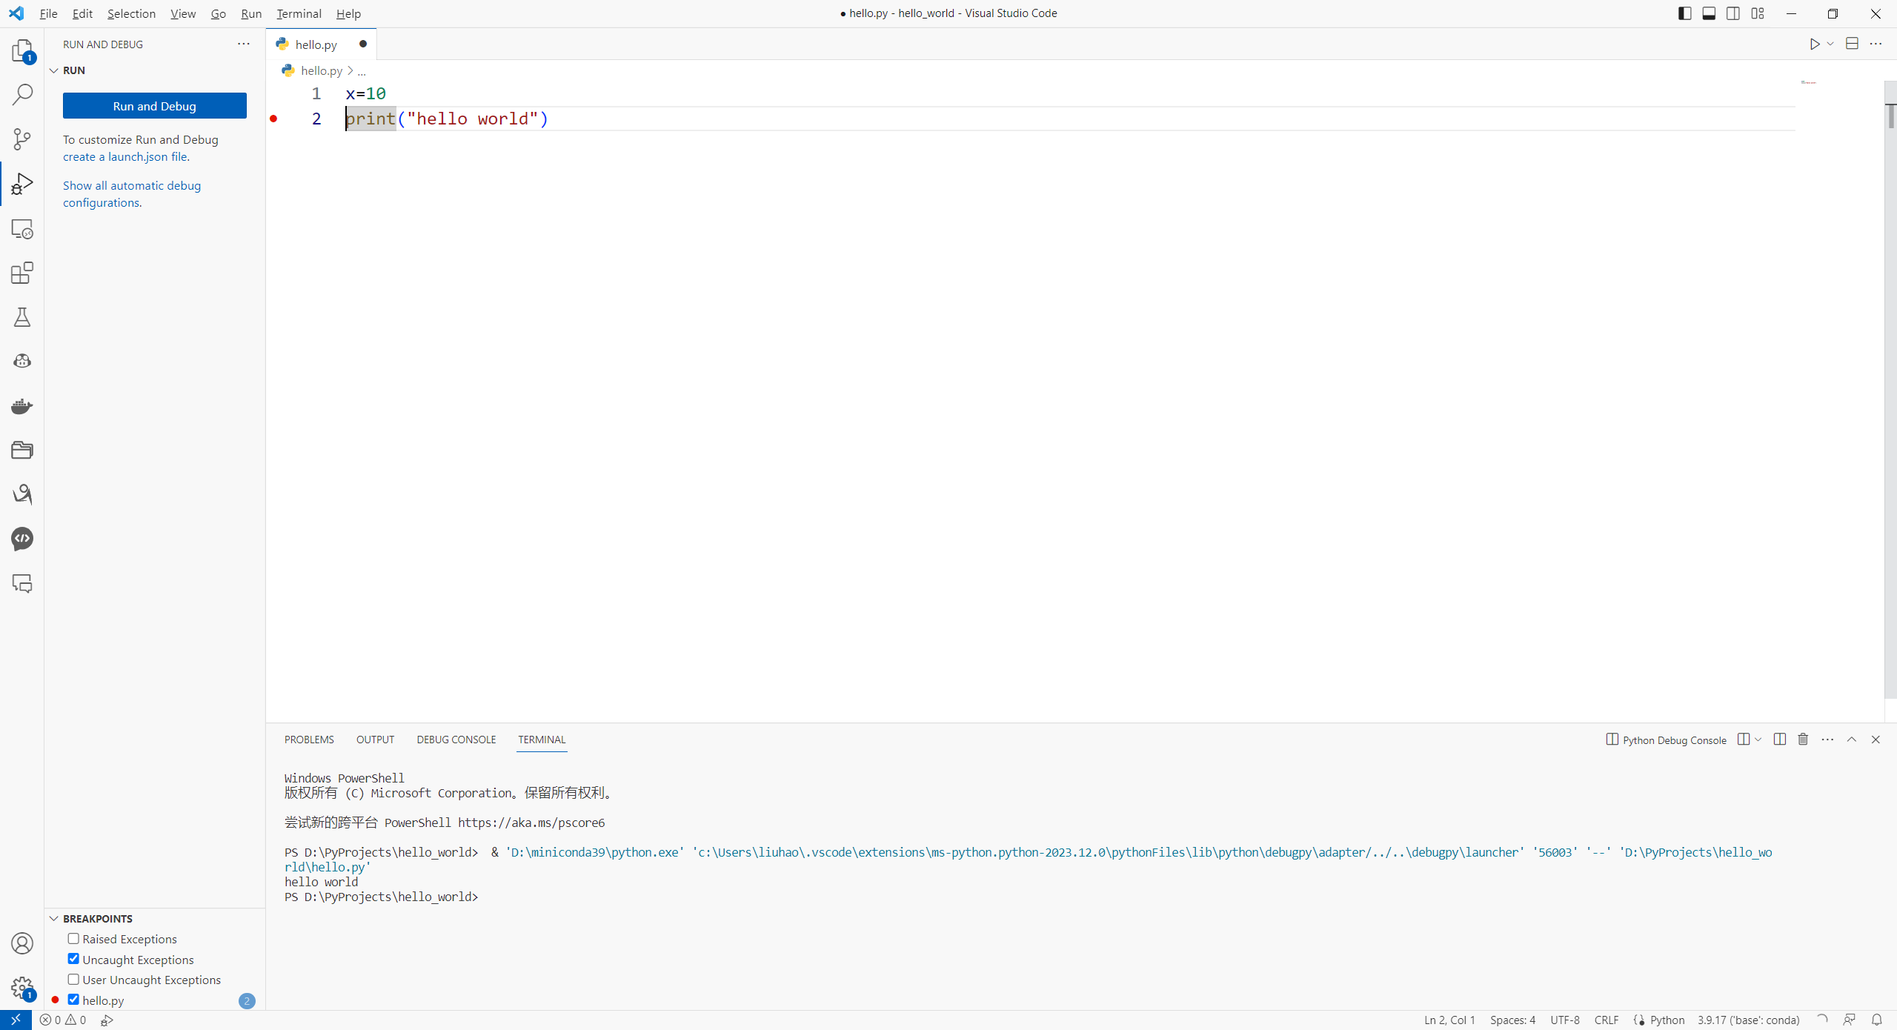The width and height of the screenshot is (1897, 1030).
Task: Open Customize Layout icon
Action: pyautogui.click(x=1758, y=13)
